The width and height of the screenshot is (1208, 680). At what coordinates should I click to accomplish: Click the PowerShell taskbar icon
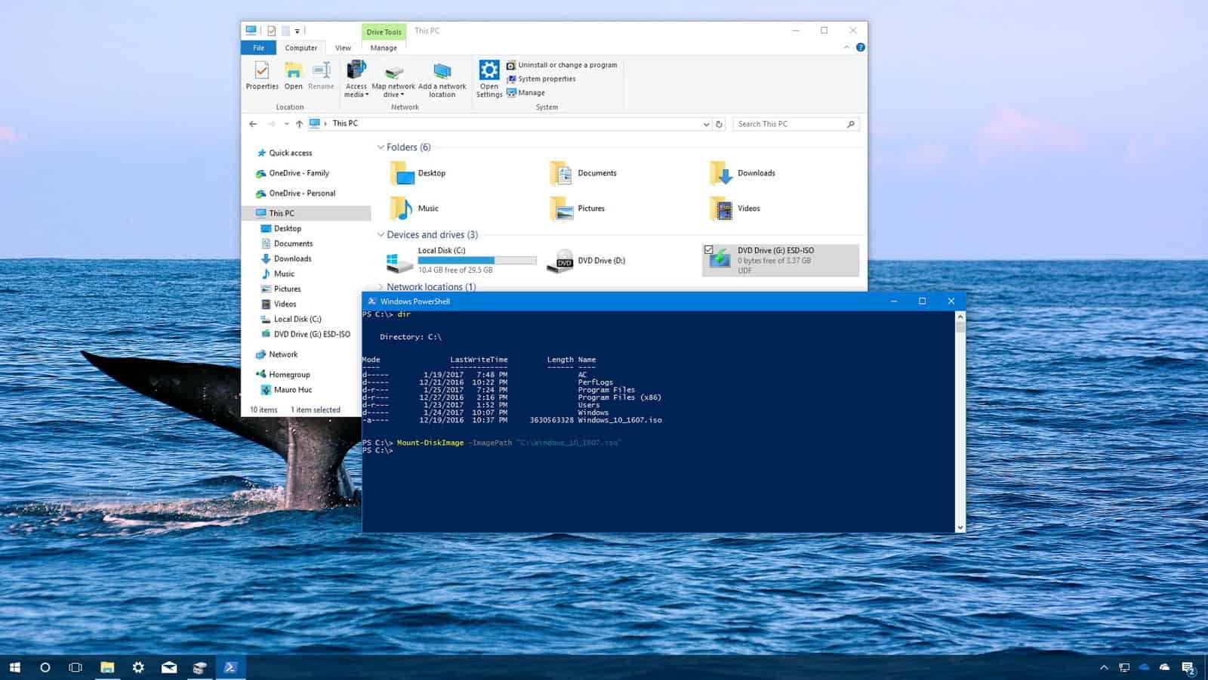(231, 667)
